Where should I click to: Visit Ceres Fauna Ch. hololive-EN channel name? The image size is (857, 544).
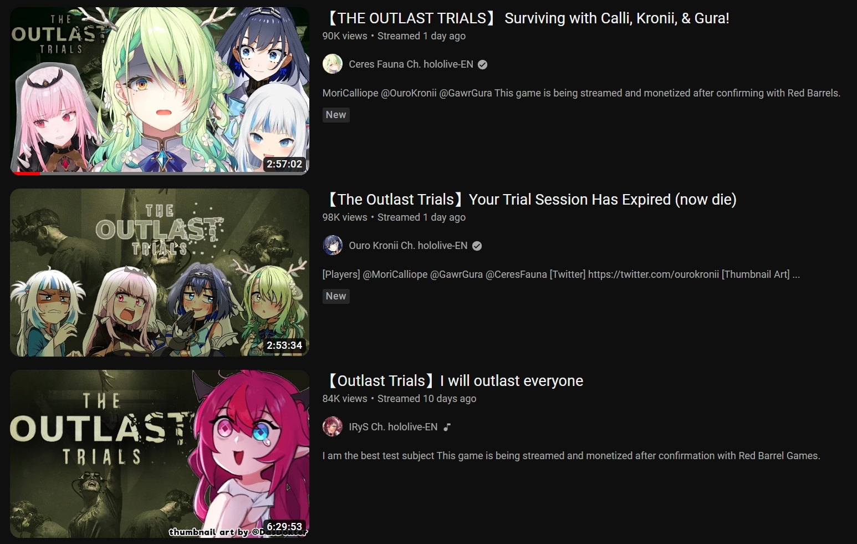[411, 64]
